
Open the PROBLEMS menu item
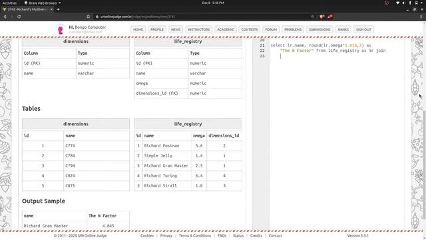click(293, 29)
